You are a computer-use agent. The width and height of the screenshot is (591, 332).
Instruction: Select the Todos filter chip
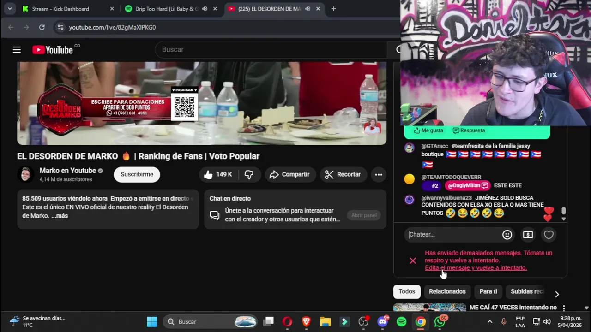(407, 291)
